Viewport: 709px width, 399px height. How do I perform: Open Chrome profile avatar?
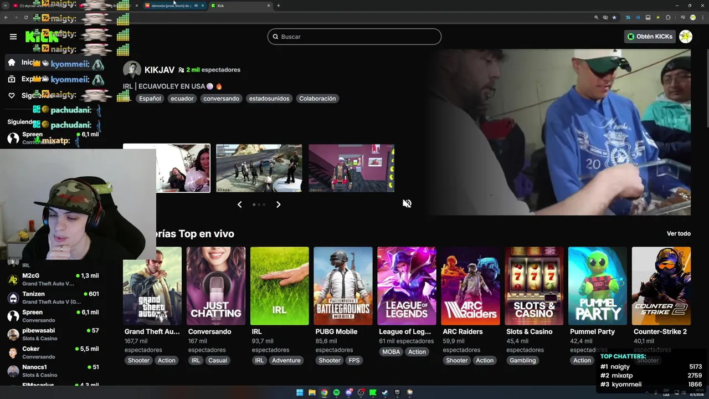693,17
